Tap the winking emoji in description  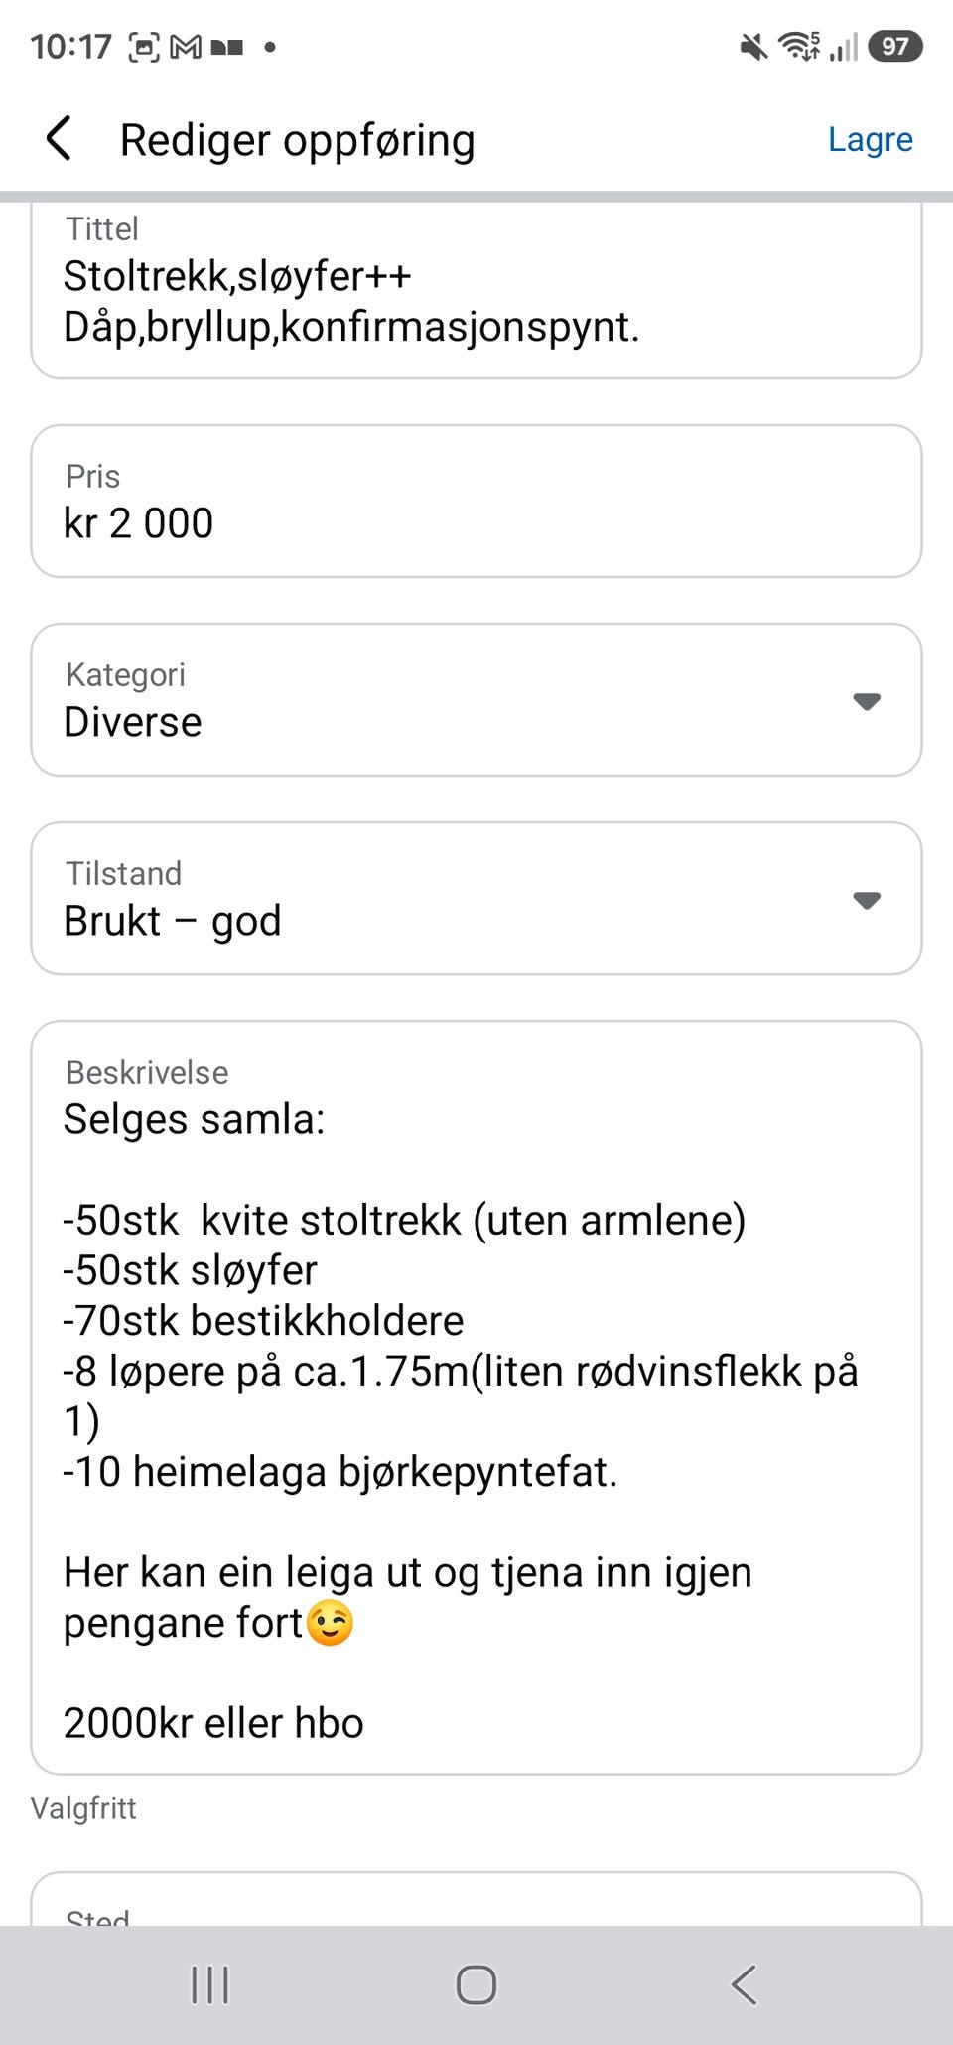(x=331, y=1624)
